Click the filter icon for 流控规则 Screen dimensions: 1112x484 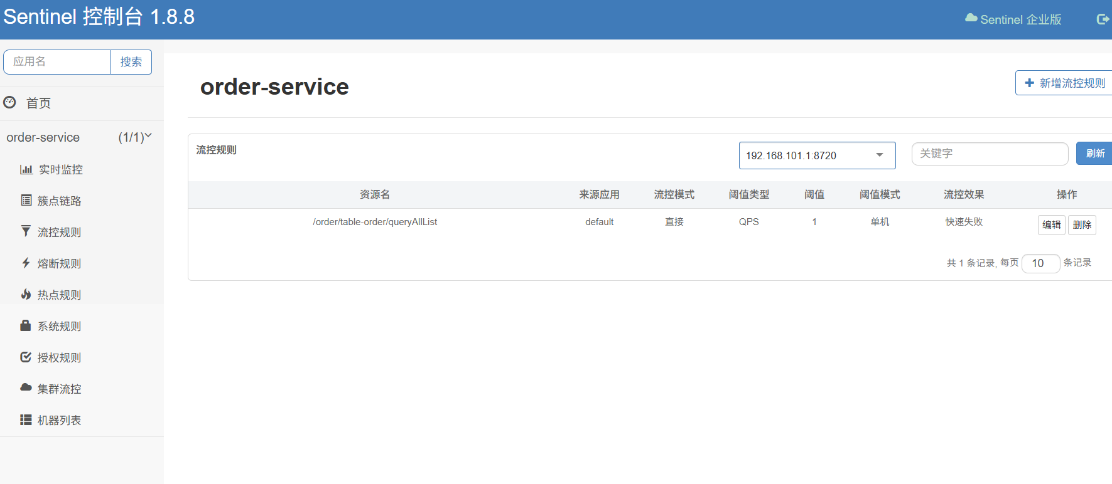tap(26, 231)
